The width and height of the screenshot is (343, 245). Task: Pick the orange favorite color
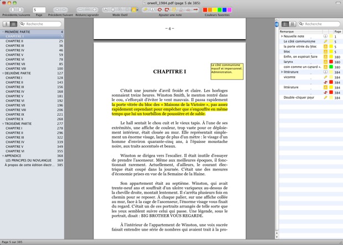210,10
